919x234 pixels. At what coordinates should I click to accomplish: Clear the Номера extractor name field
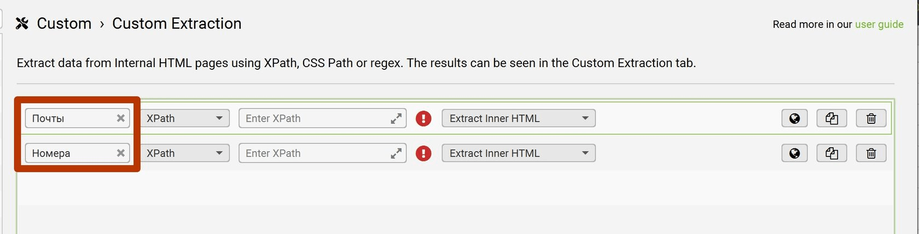pyautogui.click(x=121, y=153)
